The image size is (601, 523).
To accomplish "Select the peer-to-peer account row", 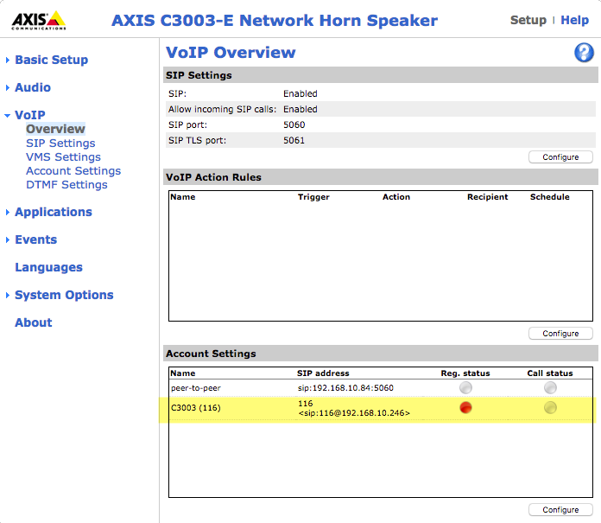I will point(381,388).
